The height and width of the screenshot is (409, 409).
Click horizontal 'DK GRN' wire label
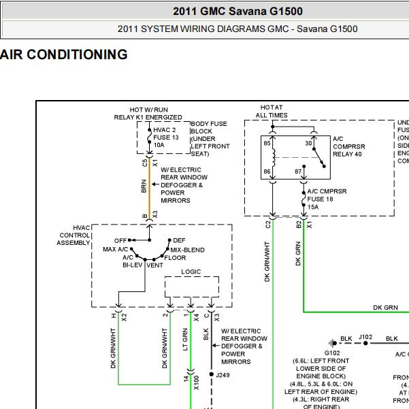386,308
